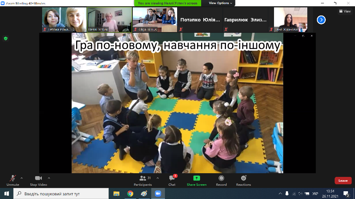Open tray microphone icon

[x=287, y=193]
